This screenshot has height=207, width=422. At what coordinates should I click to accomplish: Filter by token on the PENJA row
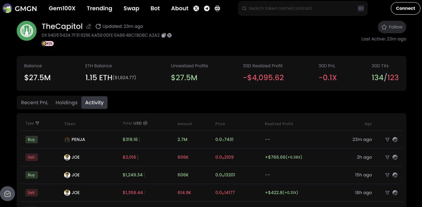point(387,140)
